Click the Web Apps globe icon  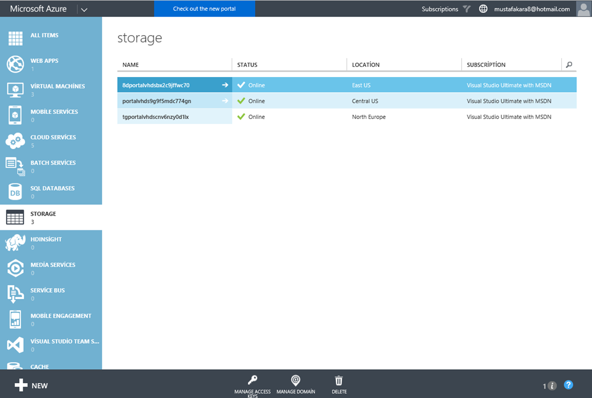click(15, 64)
